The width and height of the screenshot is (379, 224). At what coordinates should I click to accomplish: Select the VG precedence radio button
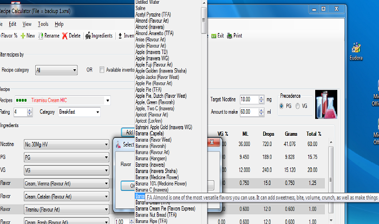[298, 106]
